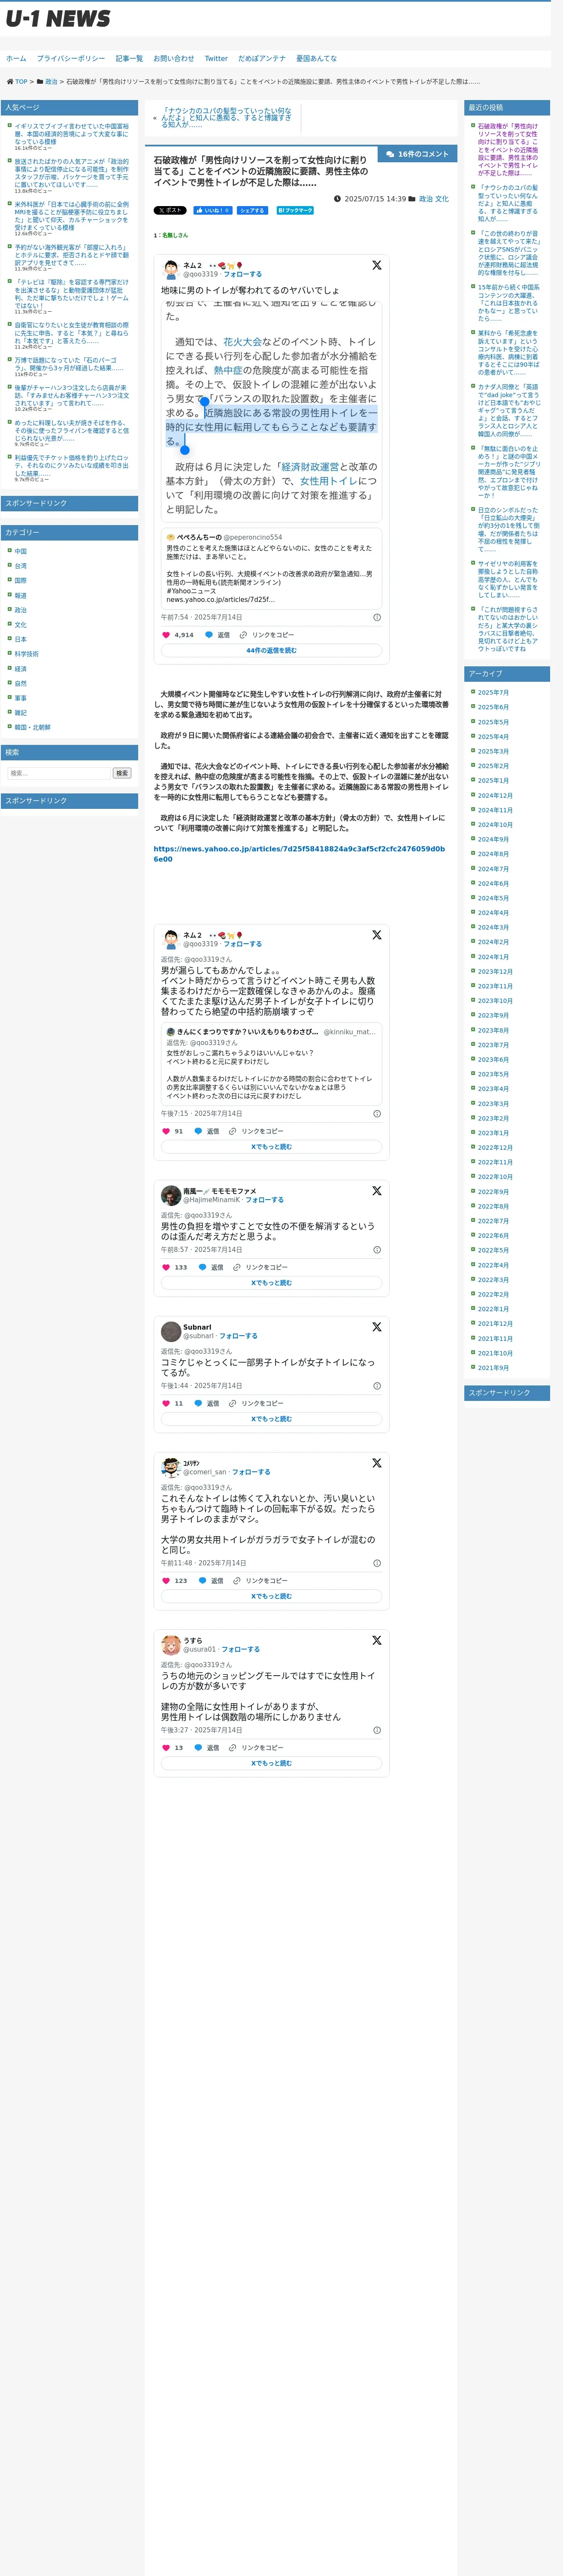Open the 記事一覧 menu item
This screenshot has height=2576, width=563.
pyautogui.click(x=129, y=59)
